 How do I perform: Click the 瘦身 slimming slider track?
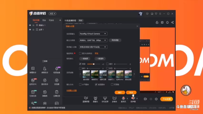click(x=94, y=64)
